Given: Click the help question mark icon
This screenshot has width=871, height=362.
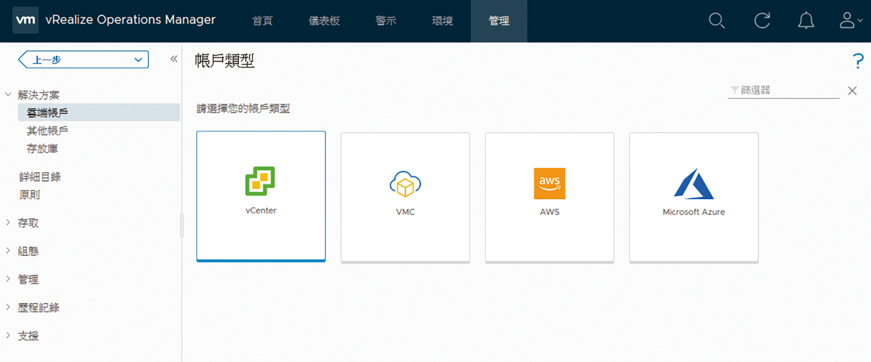Looking at the screenshot, I should pyautogui.click(x=858, y=61).
